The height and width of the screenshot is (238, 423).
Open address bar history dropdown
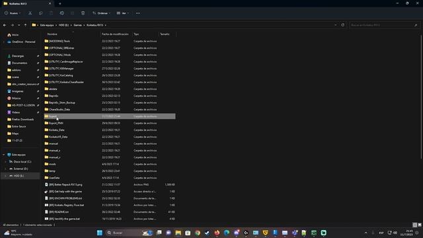click(x=335, y=25)
